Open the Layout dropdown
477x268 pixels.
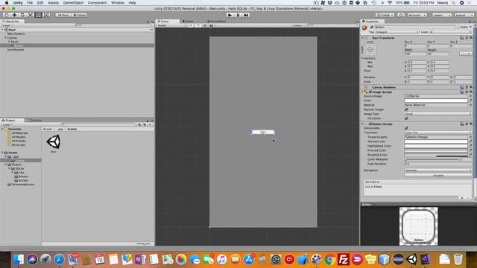click(x=464, y=15)
